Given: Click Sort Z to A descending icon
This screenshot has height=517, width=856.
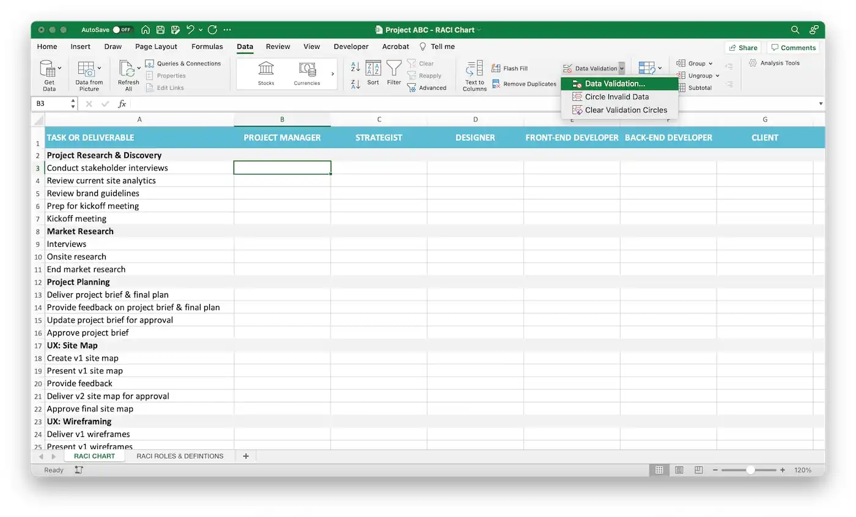Looking at the screenshot, I should point(356,84).
